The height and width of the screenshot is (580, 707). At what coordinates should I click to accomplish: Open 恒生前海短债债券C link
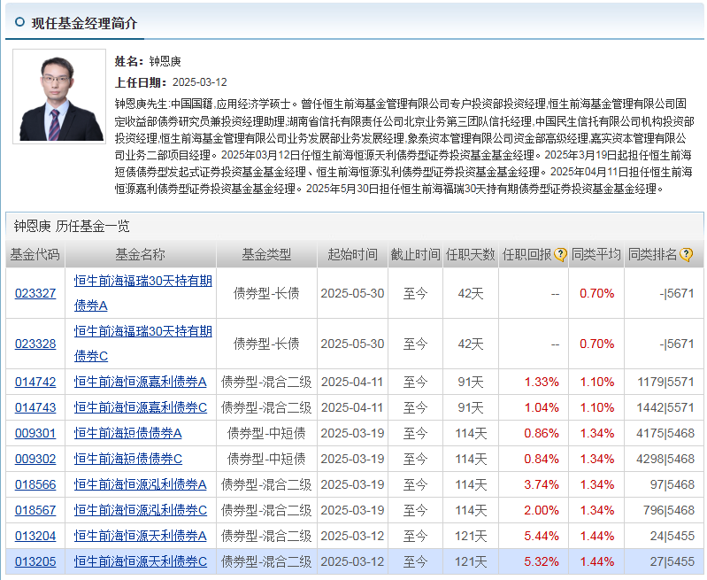point(128,459)
